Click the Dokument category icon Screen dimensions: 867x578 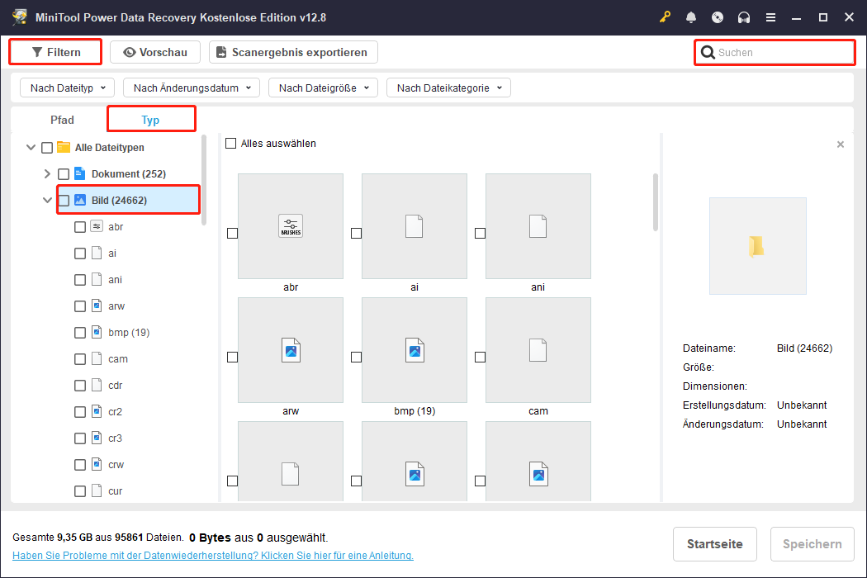(x=79, y=173)
